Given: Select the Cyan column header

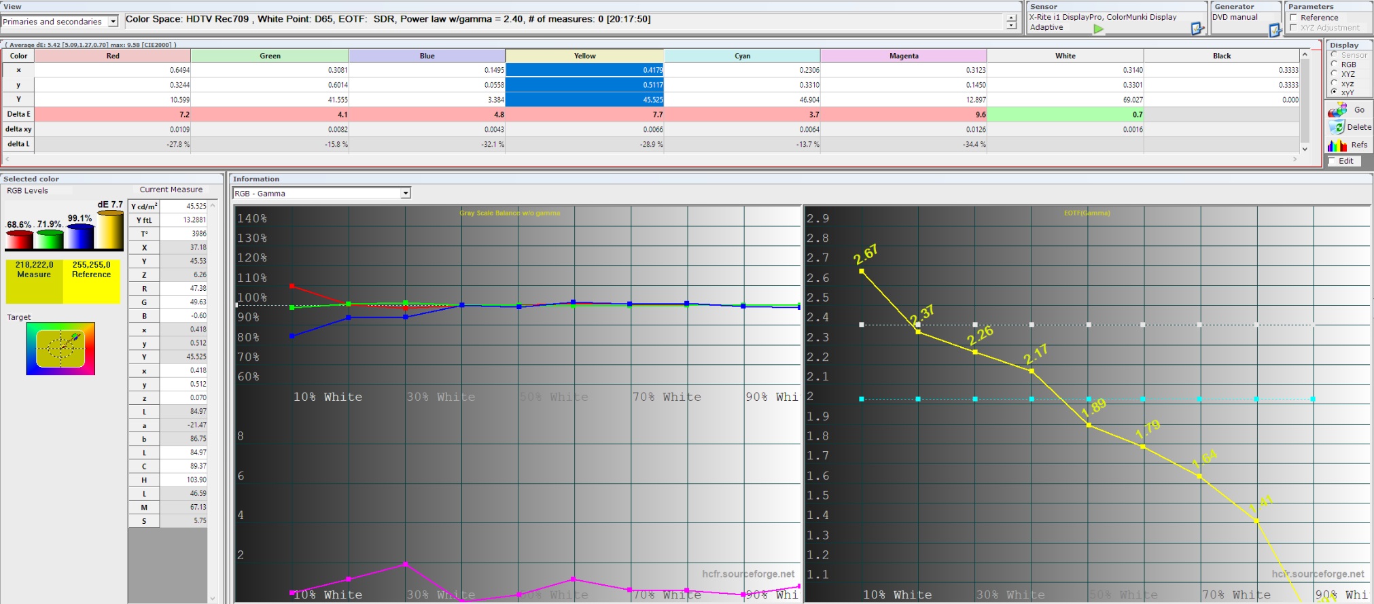Looking at the screenshot, I should (x=742, y=56).
